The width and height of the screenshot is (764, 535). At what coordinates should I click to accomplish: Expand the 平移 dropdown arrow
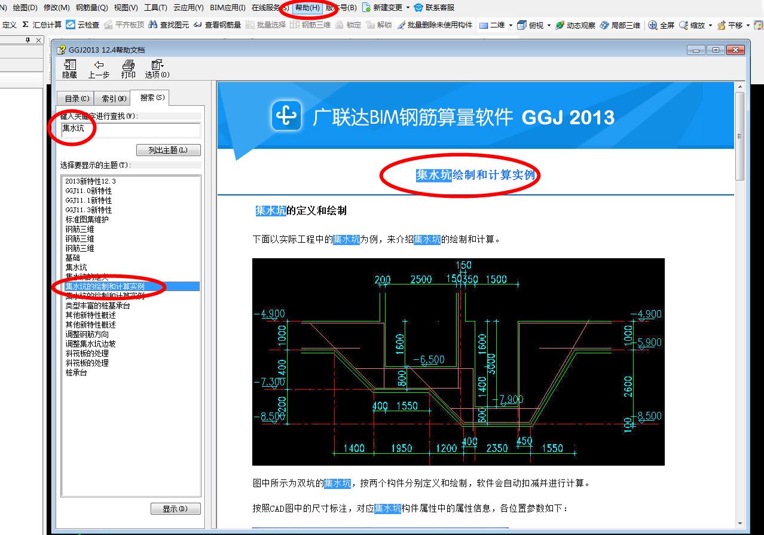click(x=747, y=25)
